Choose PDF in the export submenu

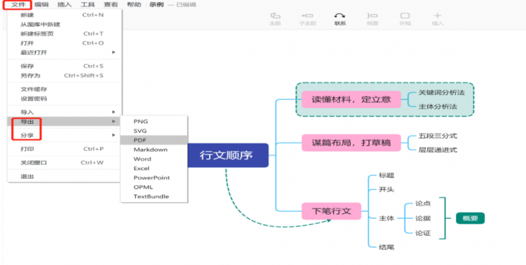click(154, 141)
